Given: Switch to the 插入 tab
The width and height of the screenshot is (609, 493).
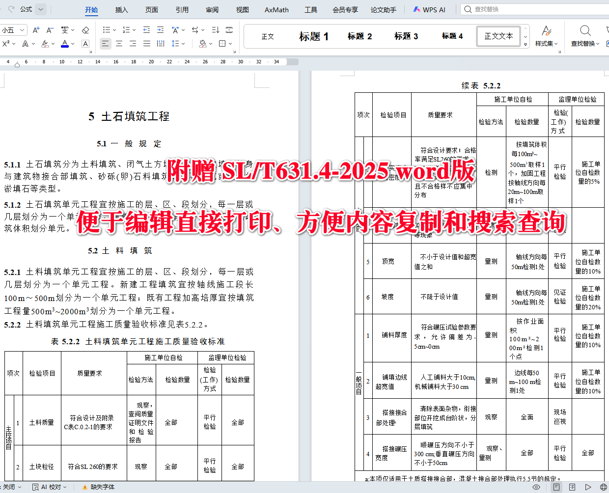Looking at the screenshot, I should [x=121, y=9].
